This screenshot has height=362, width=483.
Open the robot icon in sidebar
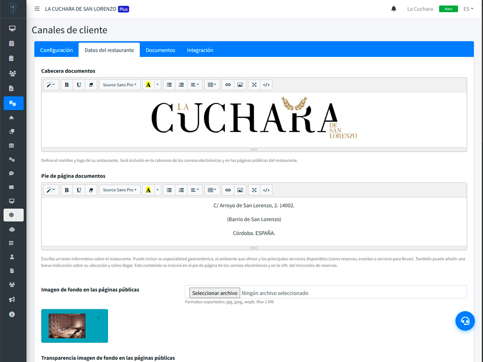click(x=12, y=229)
